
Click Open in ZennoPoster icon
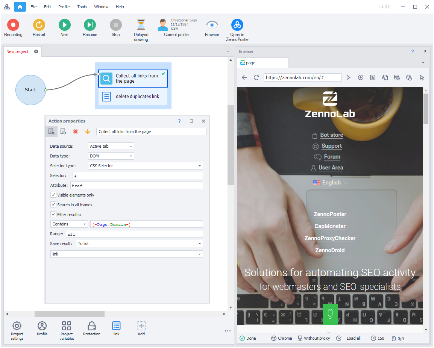click(237, 25)
